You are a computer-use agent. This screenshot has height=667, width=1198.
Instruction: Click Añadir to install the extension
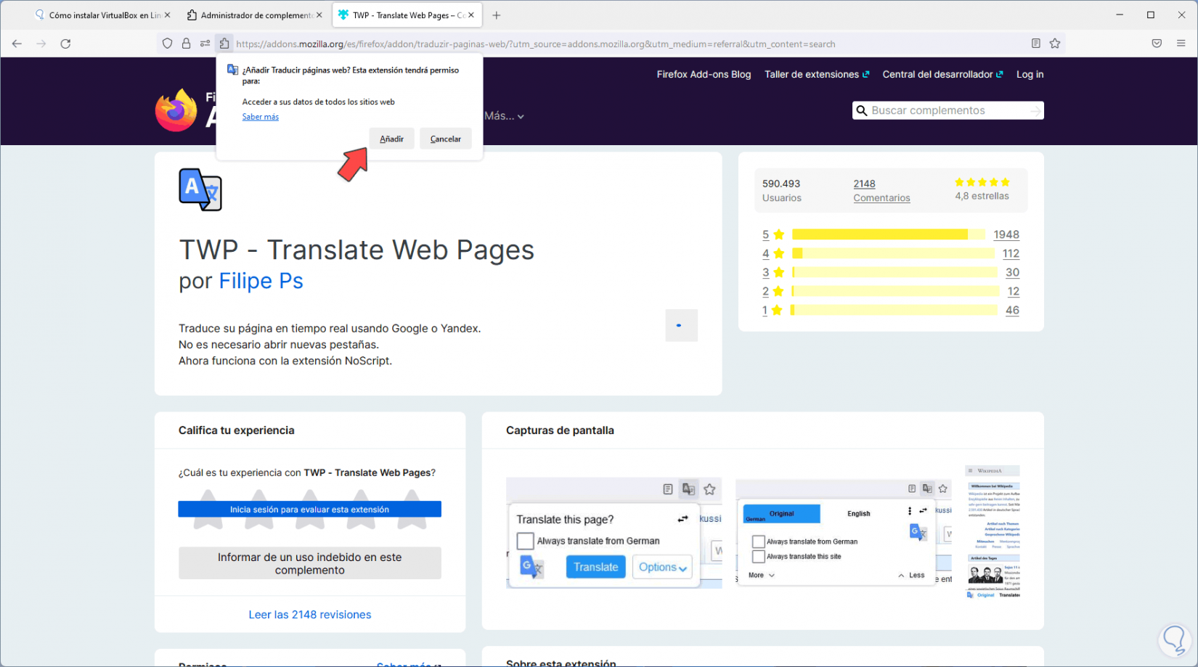coord(391,139)
